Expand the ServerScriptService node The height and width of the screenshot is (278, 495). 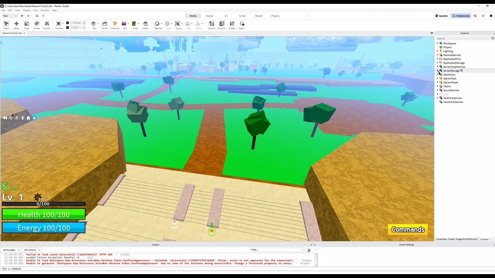[437, 67]
